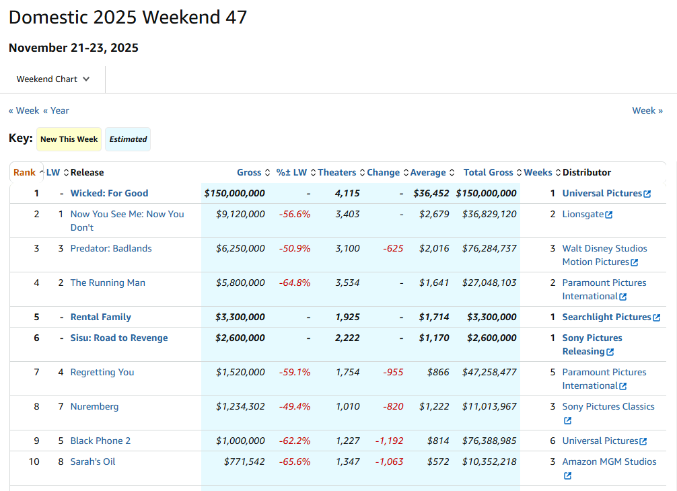Image resolution: width=677 pixels, height=491 pixels.
Task: Go to next week link
Action: pyautogui.click(x=647, y=110)
